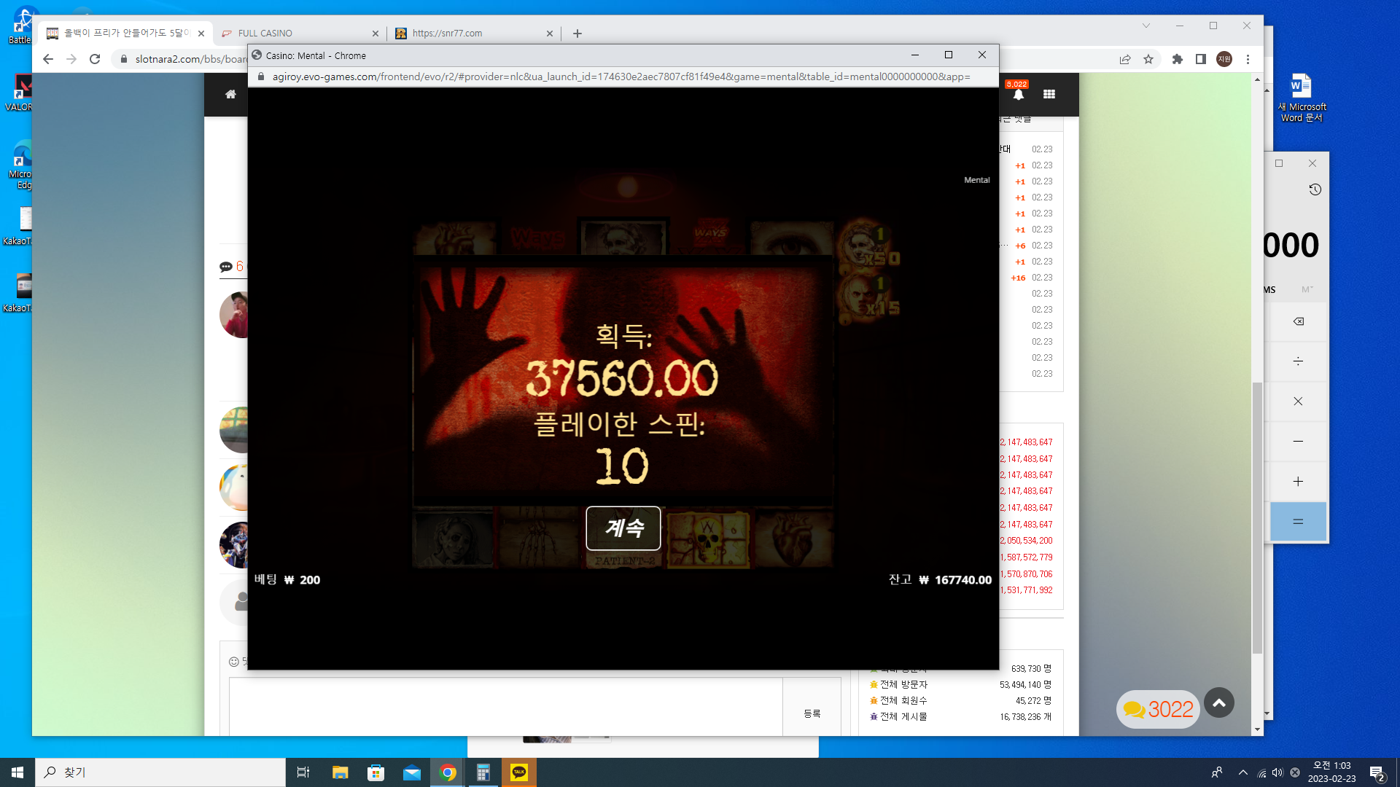Click the site home icon

click(230, 94)
